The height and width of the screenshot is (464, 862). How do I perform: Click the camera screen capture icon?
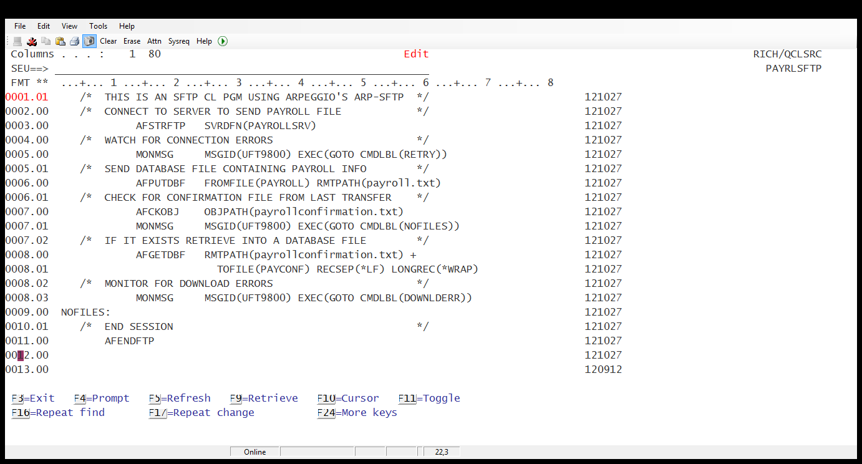pyautogui.click(x=89, y=41)
